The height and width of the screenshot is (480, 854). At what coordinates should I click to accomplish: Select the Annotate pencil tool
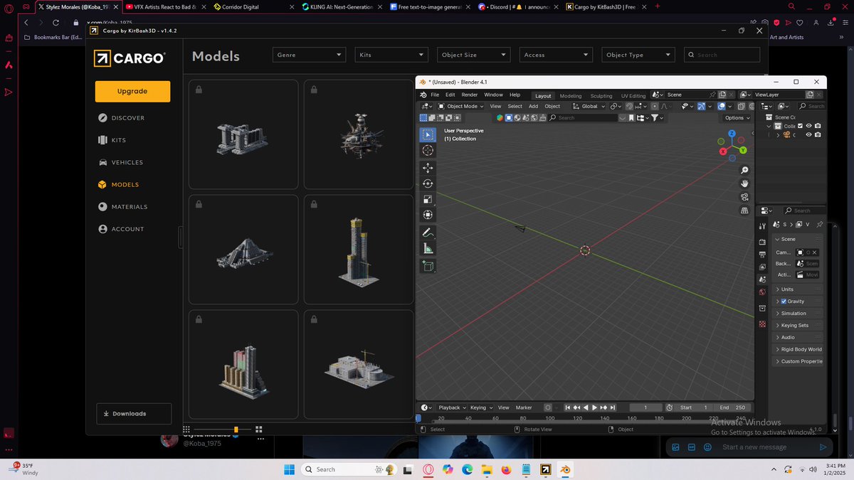428,233
